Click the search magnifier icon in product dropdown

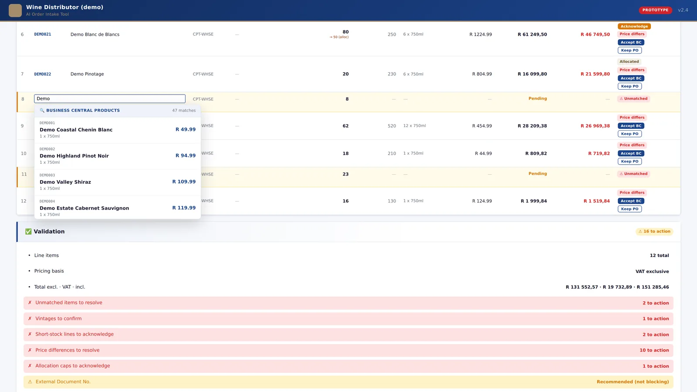pyautogui.click(x=42, y=111)
